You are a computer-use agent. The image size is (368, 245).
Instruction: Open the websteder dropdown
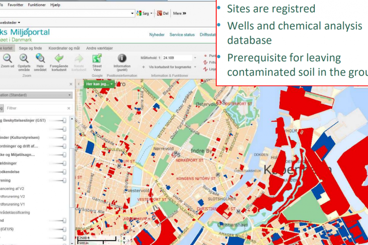click(x=10, y=22)
